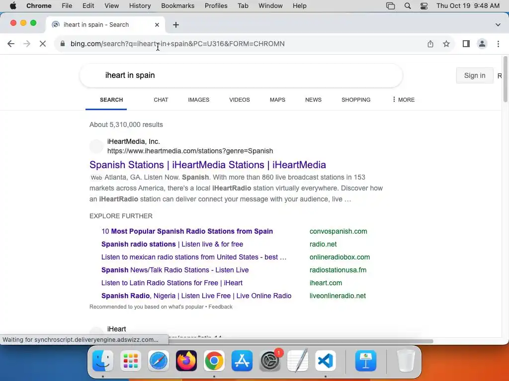
Task: Open the Help menu
Action: click(x=299, y=6)
